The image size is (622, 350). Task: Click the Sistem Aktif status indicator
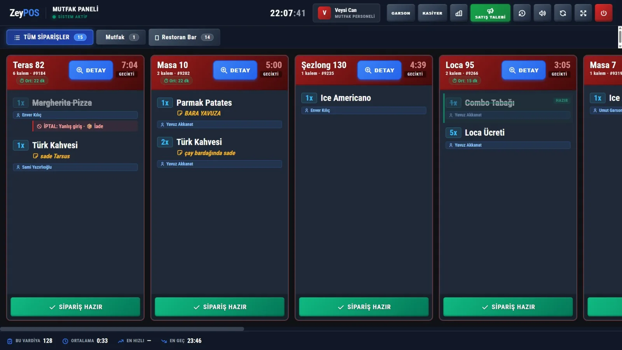(70, 17)
